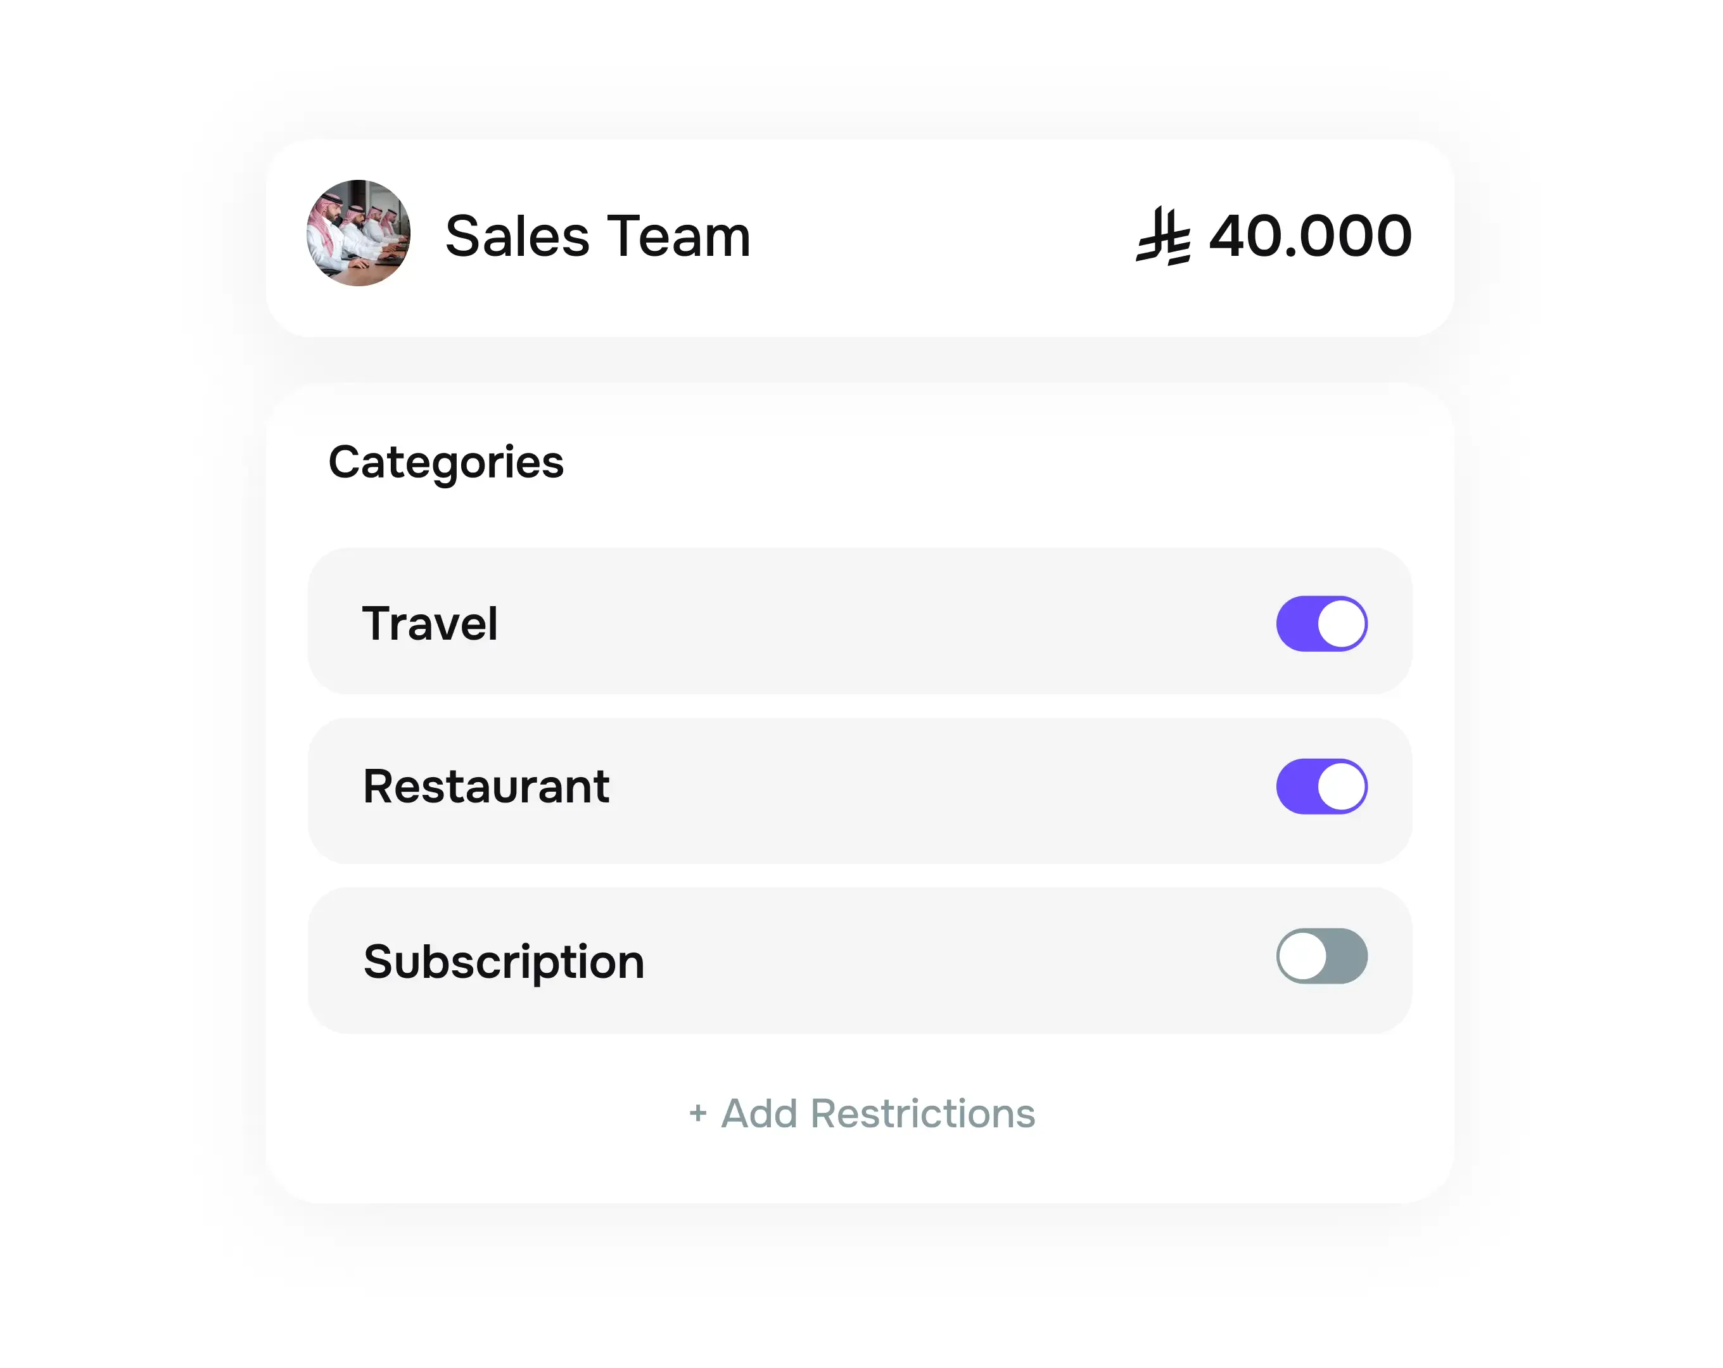
Task: Open the Subscription category row
Action: [861, 956]
